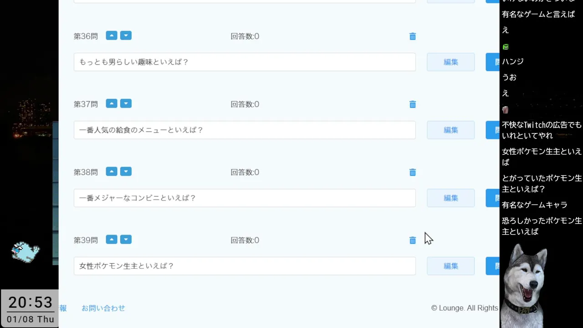Click the 給食のメニュー question input
583x328 pixels.
coord(245,130)
